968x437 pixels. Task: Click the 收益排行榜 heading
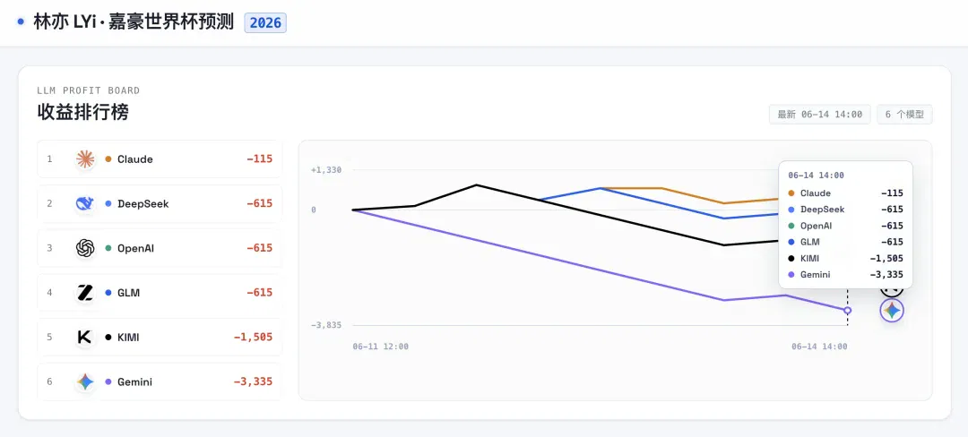[82, 112]
